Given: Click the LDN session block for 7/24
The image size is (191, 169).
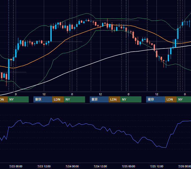Looking at the screenshot, I should tap(114, 99).
